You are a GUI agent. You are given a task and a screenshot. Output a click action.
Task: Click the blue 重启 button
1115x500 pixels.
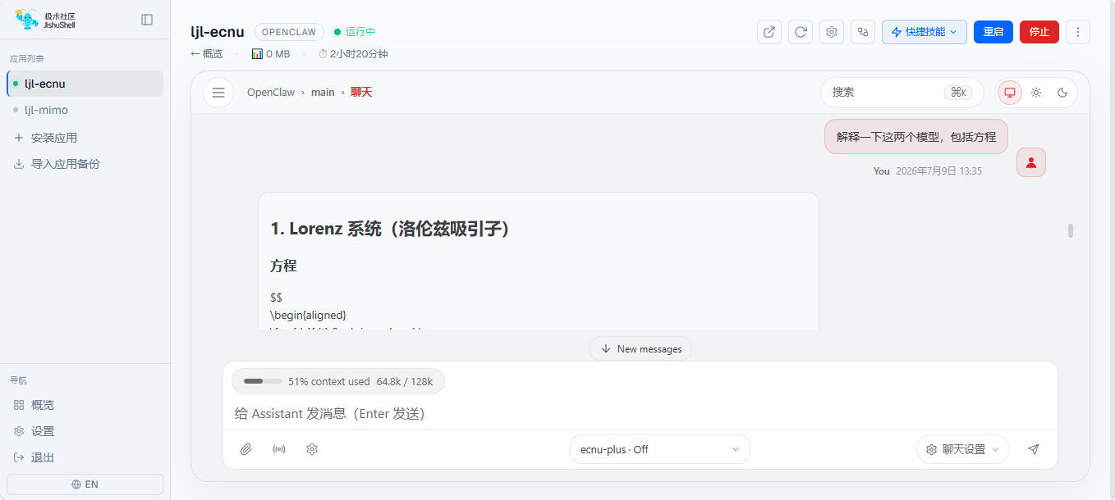pyautogui.click(x=993, y=32)
